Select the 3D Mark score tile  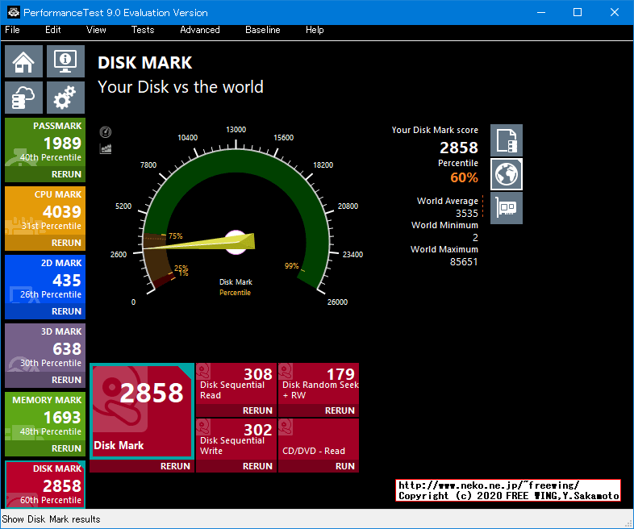click(44, 348)
